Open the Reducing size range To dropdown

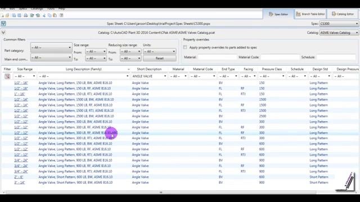point(130,58)
